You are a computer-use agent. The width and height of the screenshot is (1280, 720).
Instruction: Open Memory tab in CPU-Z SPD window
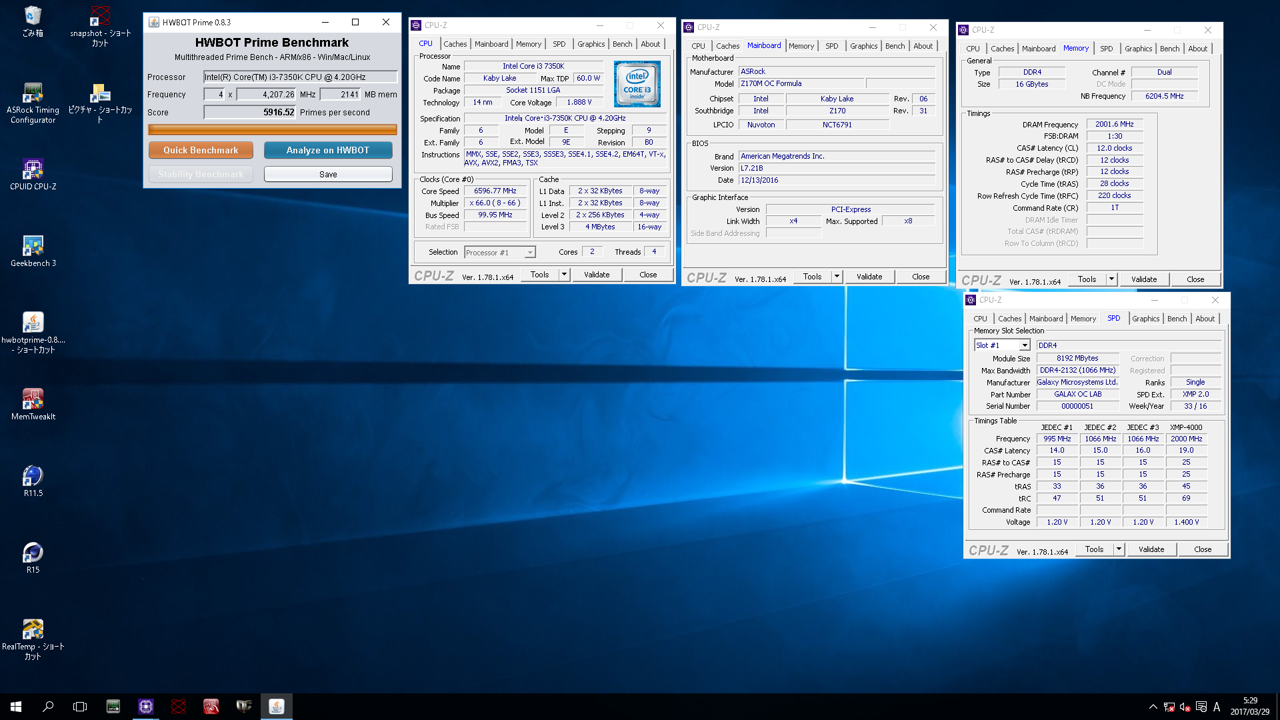pyautogui.click(x=1083, y=319)
